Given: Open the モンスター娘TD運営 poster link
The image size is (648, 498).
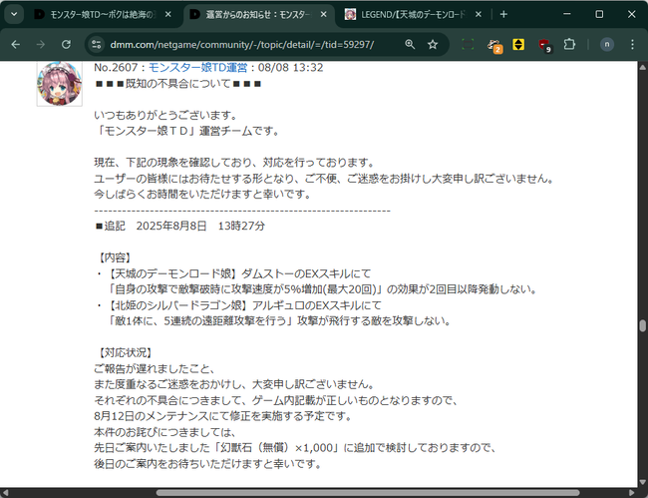Looking at the screenshot, I should click(x=197, y=68).
